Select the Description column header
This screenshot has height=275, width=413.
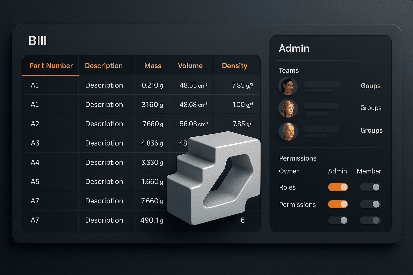tap(104, 66)
